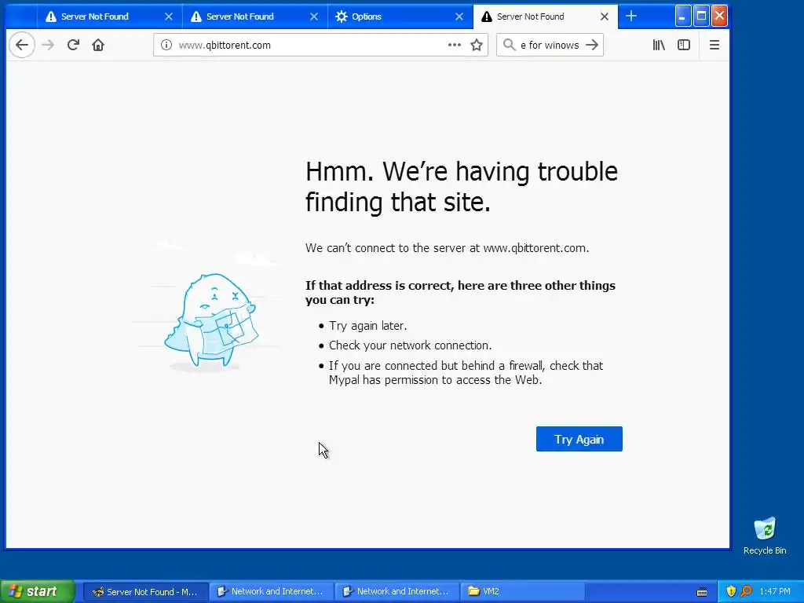Image resolution: width=804 pixels, height=603 pixels.
Task: Minimize the browser window
Action: [x=682, y=16]
